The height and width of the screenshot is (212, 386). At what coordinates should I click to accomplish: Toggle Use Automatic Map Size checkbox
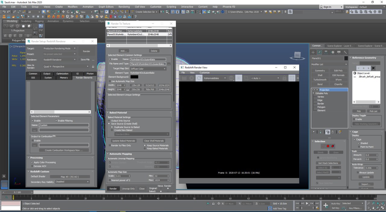(x=109, y=81)
